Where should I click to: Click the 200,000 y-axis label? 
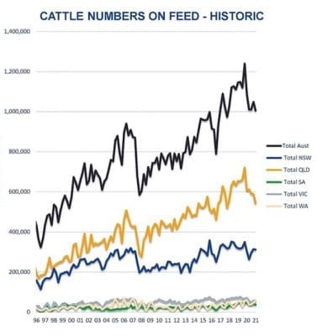point(20,272)
